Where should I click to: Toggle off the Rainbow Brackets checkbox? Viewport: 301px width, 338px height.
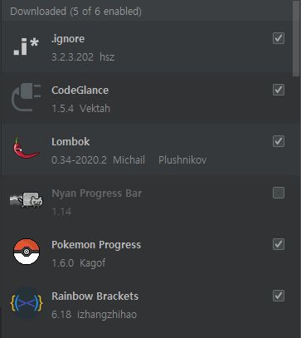pos(279,296)
